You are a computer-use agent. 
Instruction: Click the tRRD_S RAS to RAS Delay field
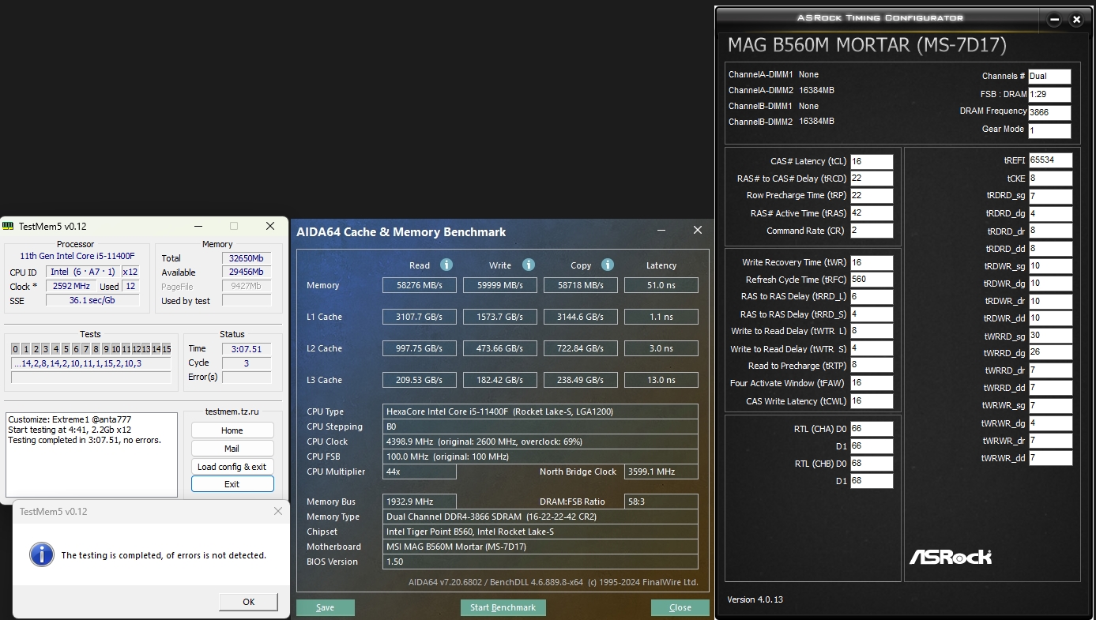(x=872, y=314)
